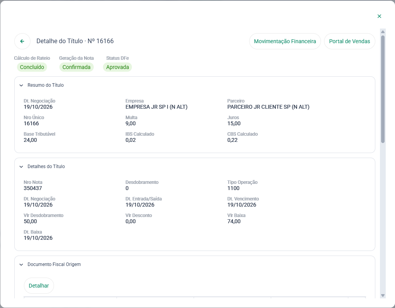Collapse the Documento Fiscal Origem section
The width and height of the screenshot is (395, 308).
click(22, 265)
